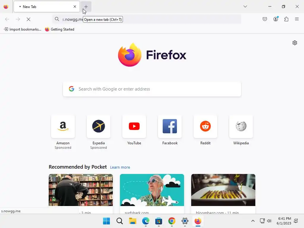Click the Search with Google box

pyautogui.click(x=152, y=89)
